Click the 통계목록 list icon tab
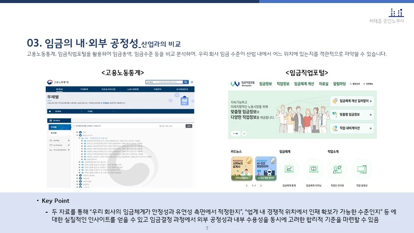414x233 pixels. coord(59,120)
